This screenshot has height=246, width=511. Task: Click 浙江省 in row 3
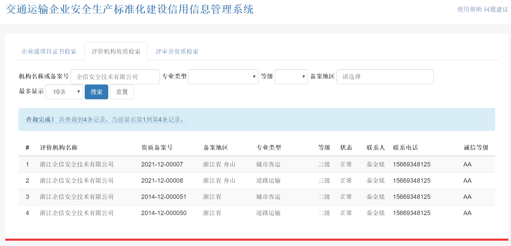coord(212,197)
